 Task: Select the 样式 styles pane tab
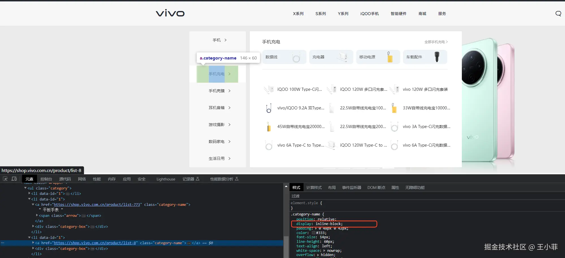(x=296, y=188)
